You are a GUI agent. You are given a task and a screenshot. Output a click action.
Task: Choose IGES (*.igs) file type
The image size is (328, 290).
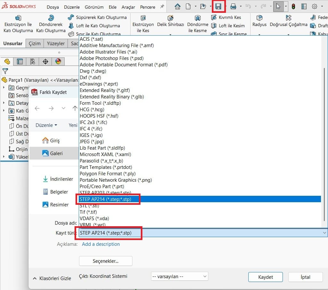pos(200,135)
